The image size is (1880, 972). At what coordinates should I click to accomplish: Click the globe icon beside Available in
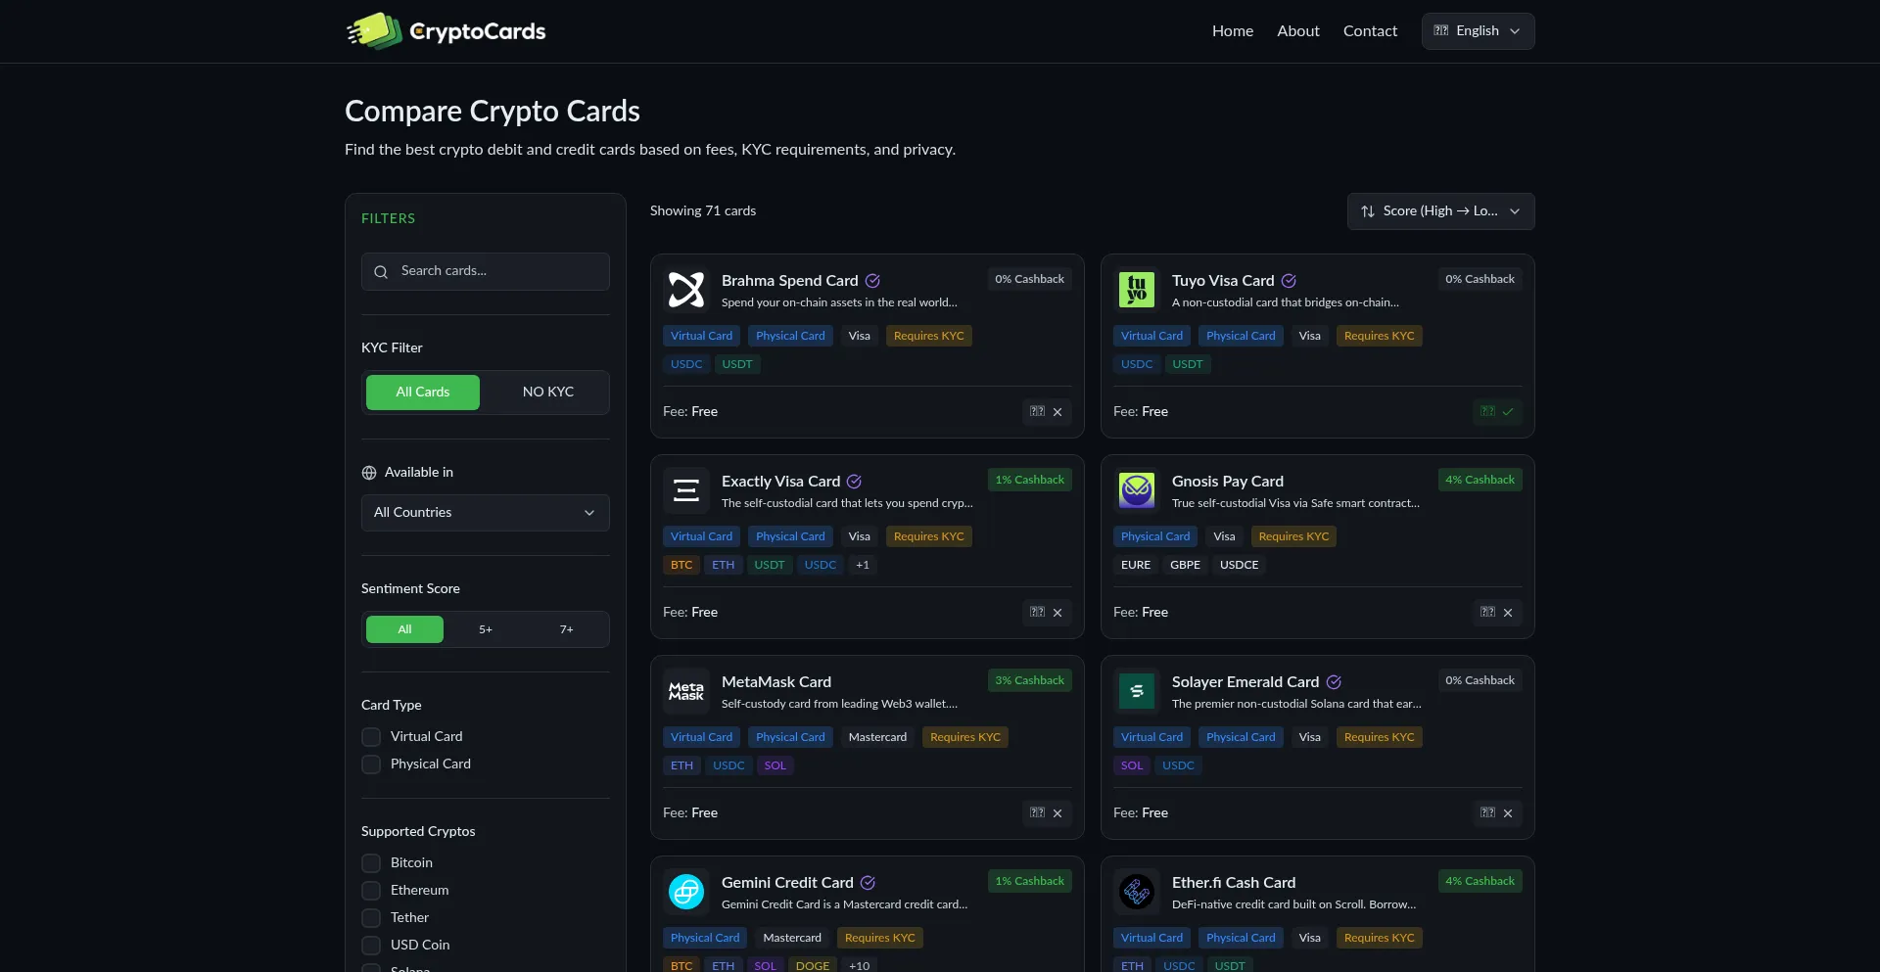pyautogui.click(x=369, y=473)
